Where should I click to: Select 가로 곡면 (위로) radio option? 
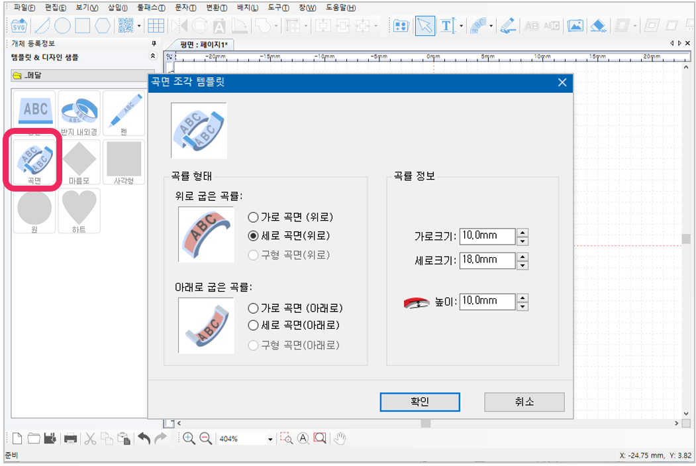click(253, 217)
